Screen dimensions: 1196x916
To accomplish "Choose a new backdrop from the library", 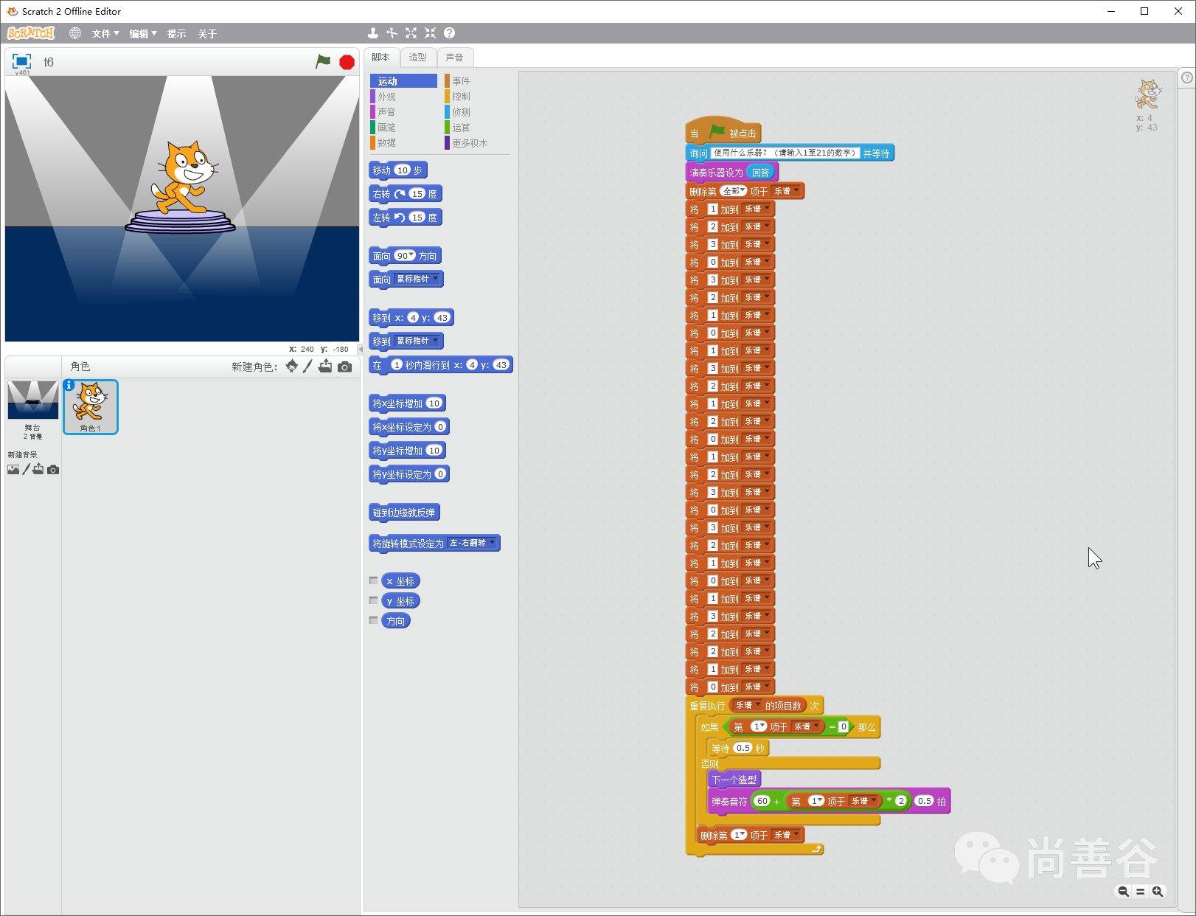I will pos(13,469).
